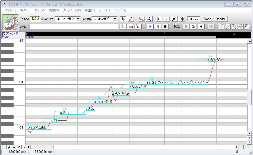Toggle the 'w' display button
The width and height of the screenshot is (253, 155).
coord(14,147)
